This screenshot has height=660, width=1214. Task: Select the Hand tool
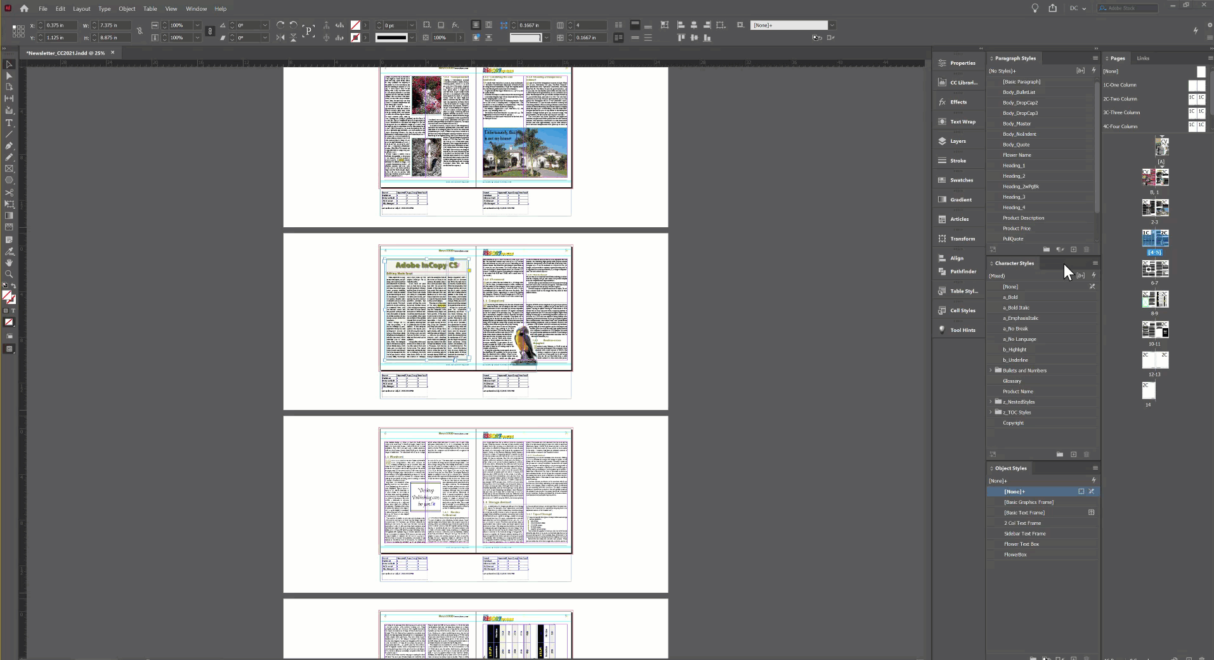point(9,263)
